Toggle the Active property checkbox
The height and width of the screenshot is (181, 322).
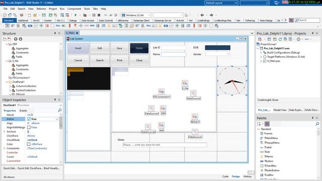[29, 119]
